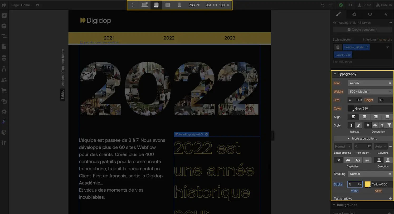Click the Publish button

point(384,5)
